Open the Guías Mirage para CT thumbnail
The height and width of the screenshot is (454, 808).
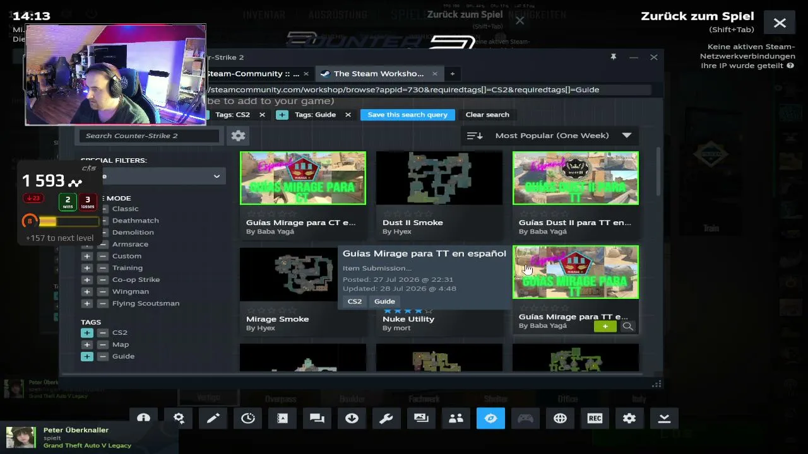303,178
